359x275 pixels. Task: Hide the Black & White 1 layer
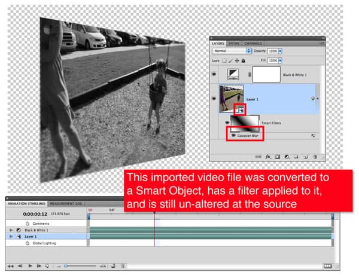[214, 74]
